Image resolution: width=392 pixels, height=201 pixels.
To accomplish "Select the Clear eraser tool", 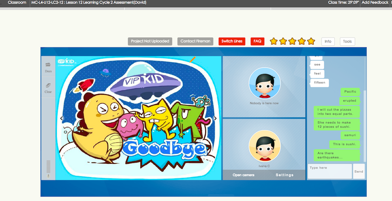I will [48, 85].
